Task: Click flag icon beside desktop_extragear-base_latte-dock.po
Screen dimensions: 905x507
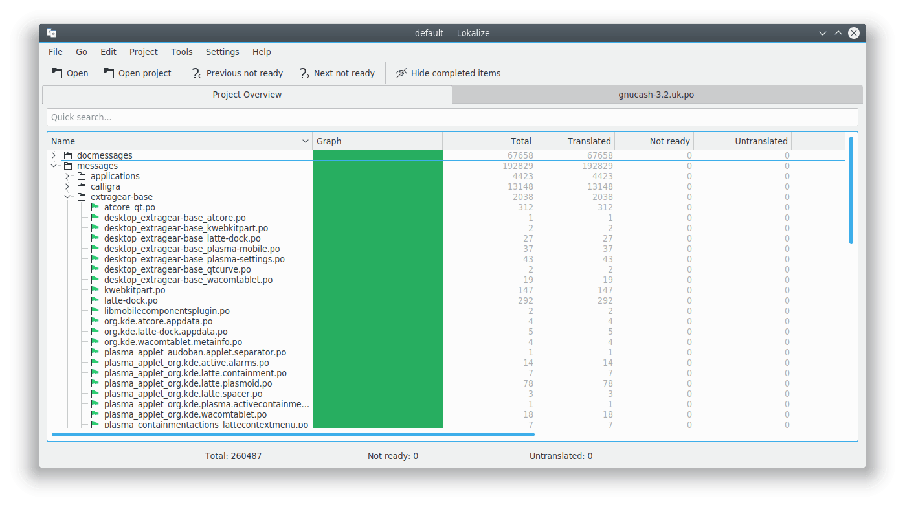Action: (95, 238)
